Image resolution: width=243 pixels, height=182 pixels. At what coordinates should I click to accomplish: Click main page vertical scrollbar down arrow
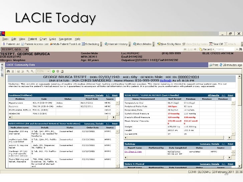[240, 166]
